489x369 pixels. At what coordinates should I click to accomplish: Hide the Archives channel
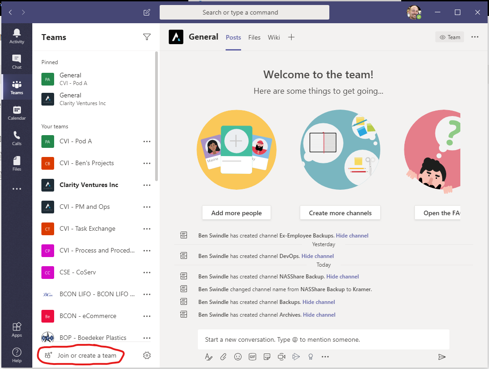coord(319,315)
